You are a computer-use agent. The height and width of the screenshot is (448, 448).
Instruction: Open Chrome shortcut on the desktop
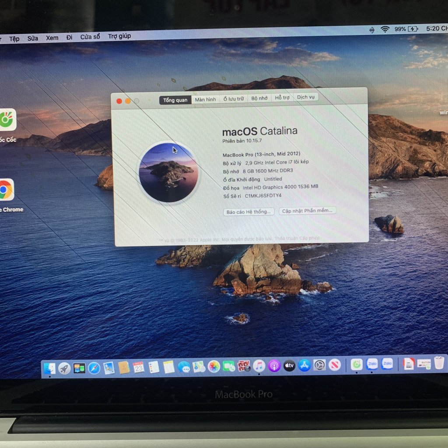click(6, 189)
